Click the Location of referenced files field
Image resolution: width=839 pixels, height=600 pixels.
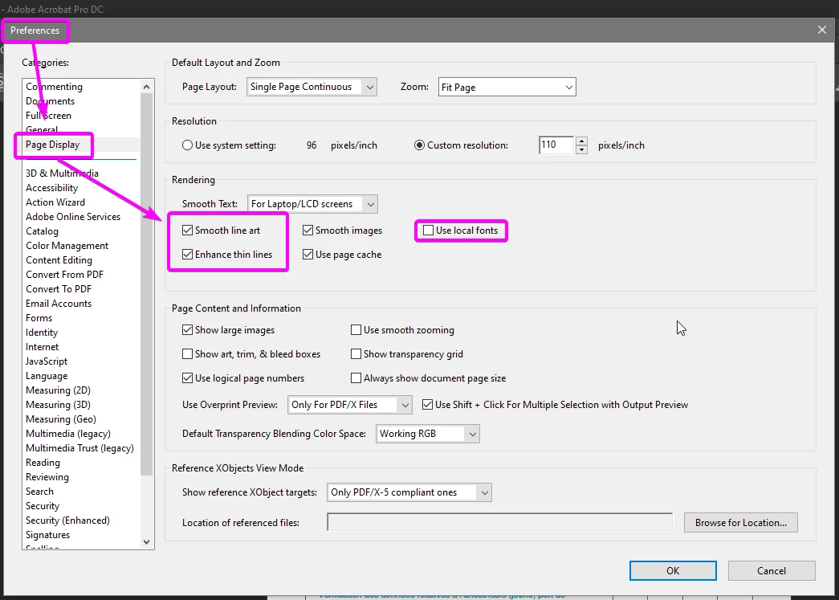pos(499,522)
